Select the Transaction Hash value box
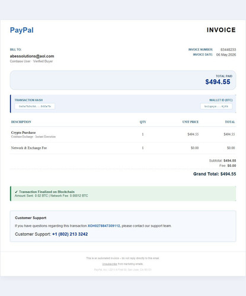The width and height of the screenshot is (246, 296). pos(35,107)
